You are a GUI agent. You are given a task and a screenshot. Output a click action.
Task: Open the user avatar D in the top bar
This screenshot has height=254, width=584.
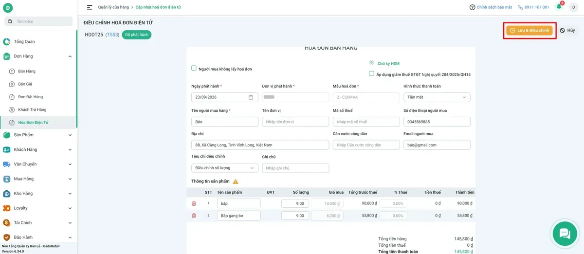[573, 7]
